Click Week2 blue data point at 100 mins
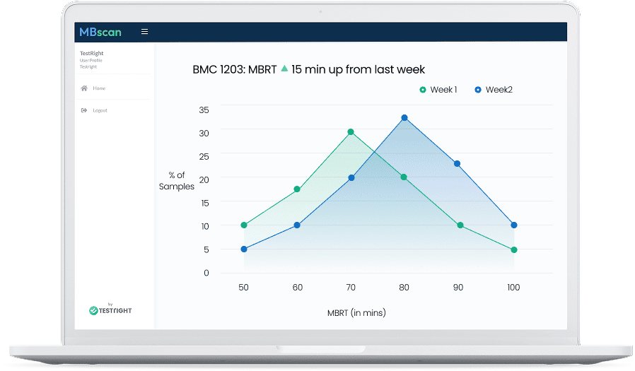The width and height of the screenshot is (635, 371). [514, 225]
